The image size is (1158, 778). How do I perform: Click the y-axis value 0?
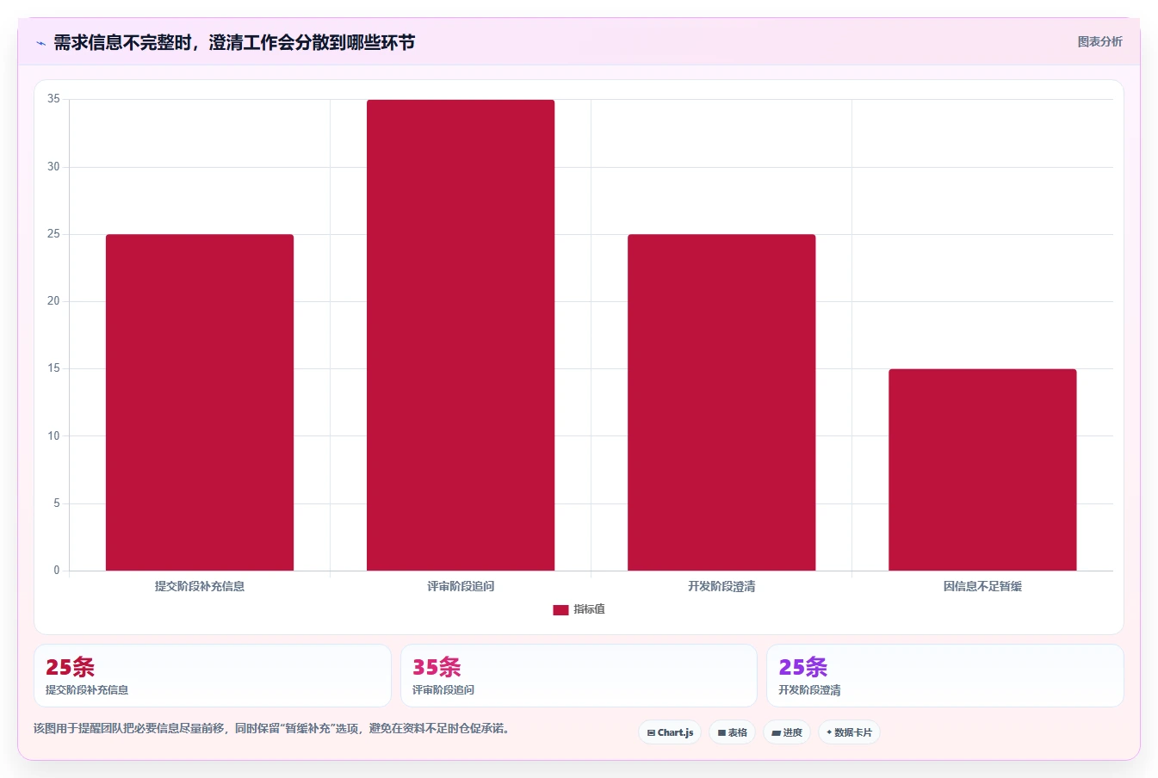tap(57, 570)
